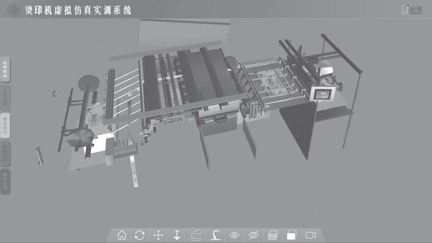Viewport: 432px width, 243px height.
Task: Click the Home icon in bottom toolbar
Action: click(x=122, y=235)
